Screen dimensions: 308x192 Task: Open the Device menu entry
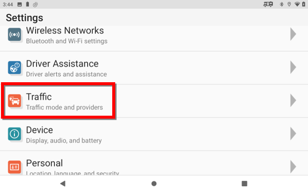pyautogui.click(x=154, y=134)
